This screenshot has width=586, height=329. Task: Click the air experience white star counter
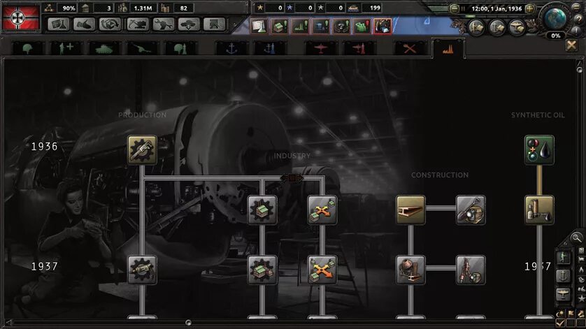[x=330, y=8]
